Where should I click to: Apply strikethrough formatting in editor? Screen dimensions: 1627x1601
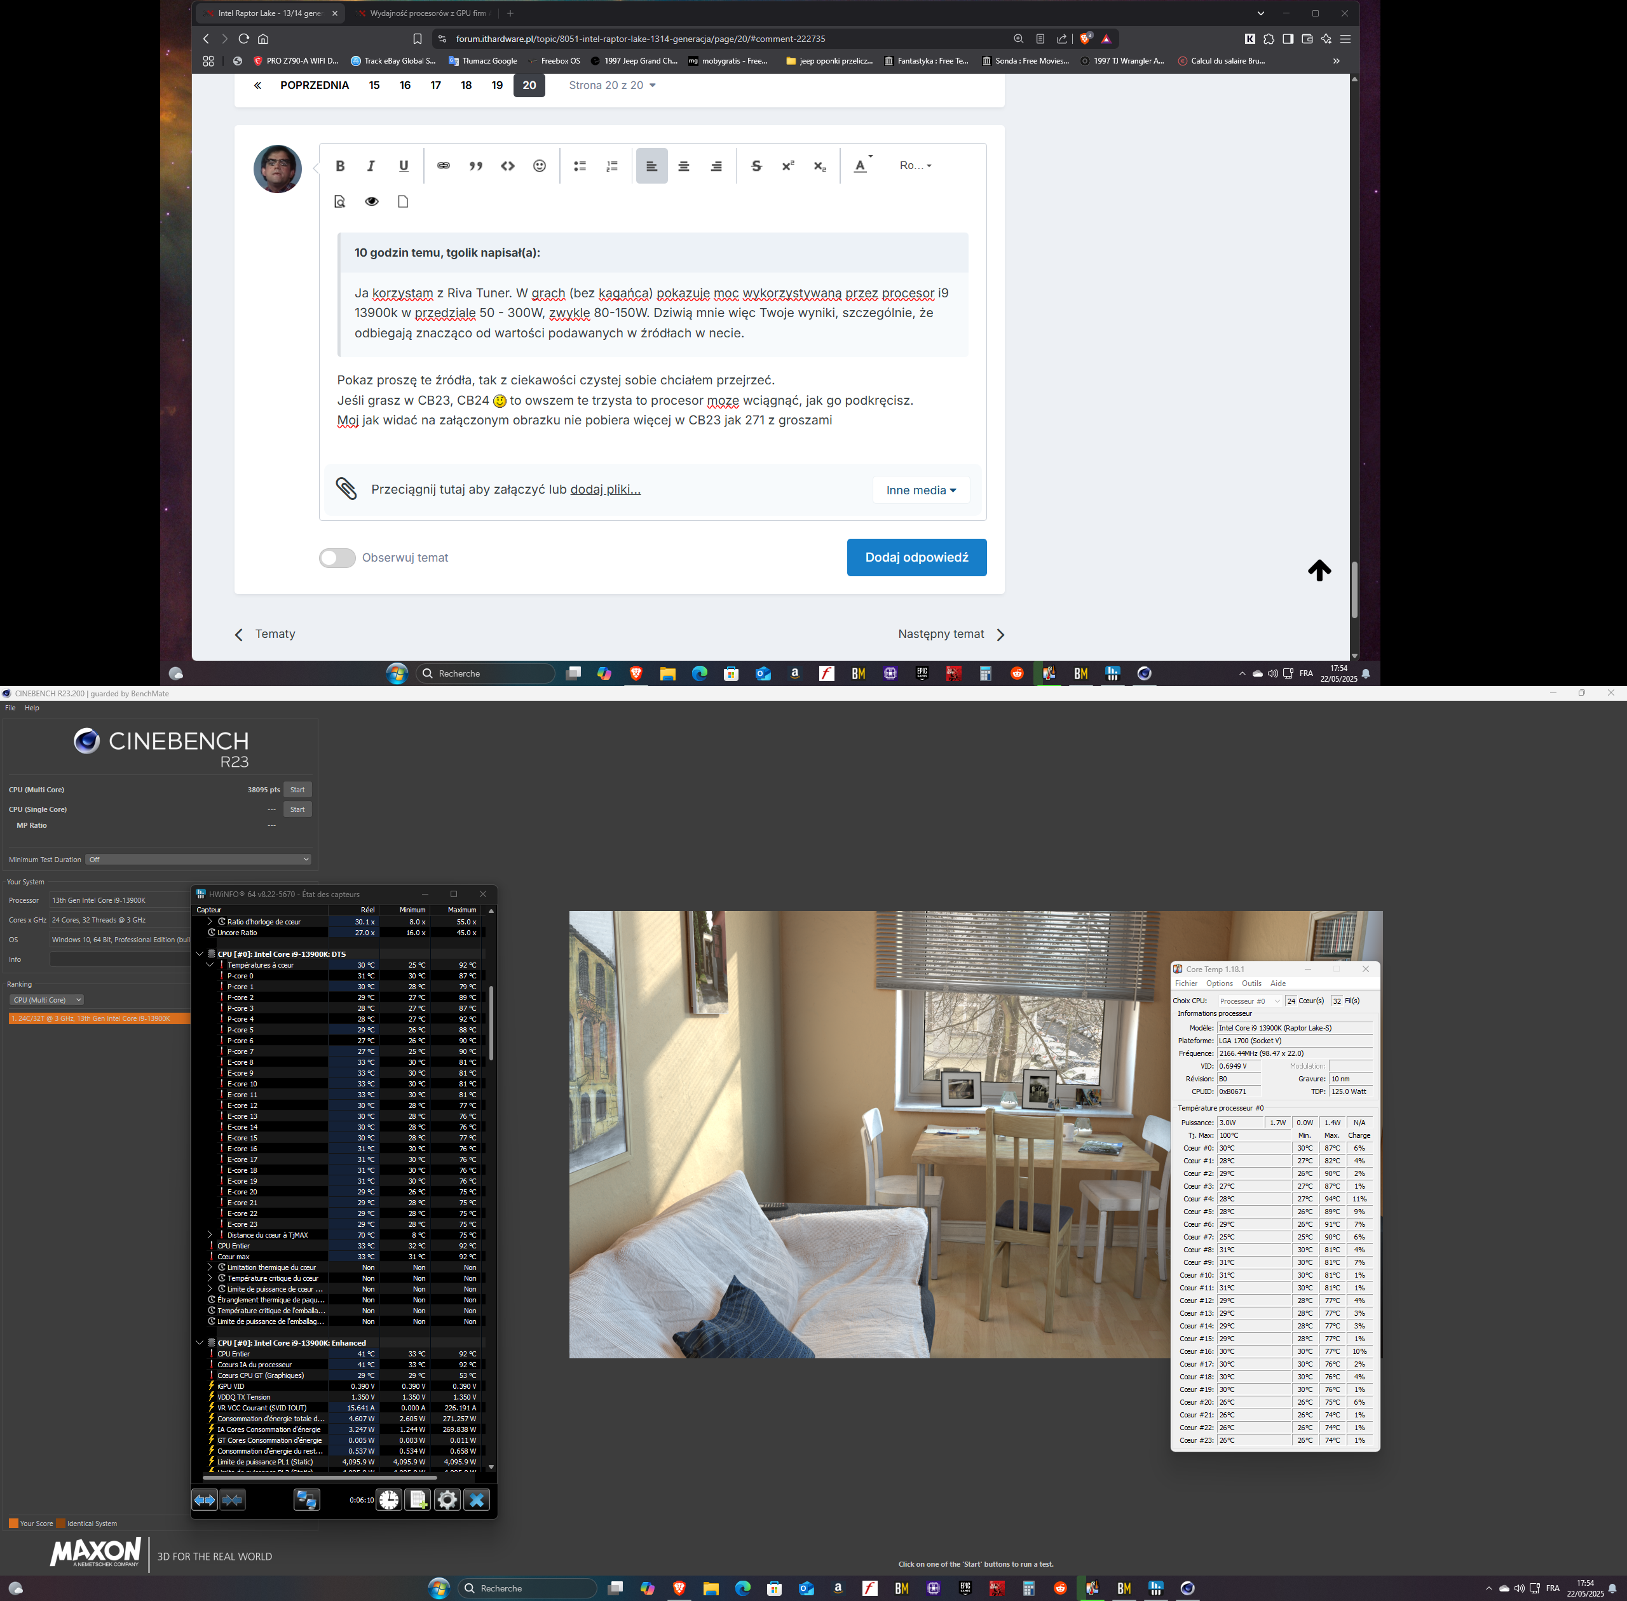756,166
